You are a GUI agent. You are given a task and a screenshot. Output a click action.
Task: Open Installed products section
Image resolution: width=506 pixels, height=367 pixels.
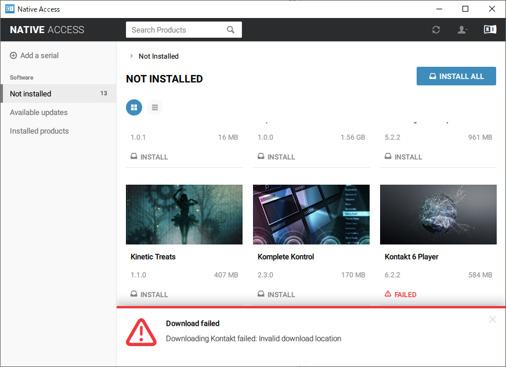pyautogui.click(x=39, y=131)
